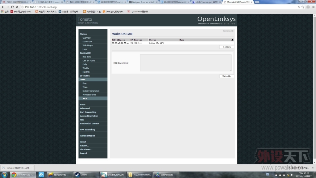This screenshot has width=316, height=178.
Task: Click the browser back arrow
Action: click(3, 7)
